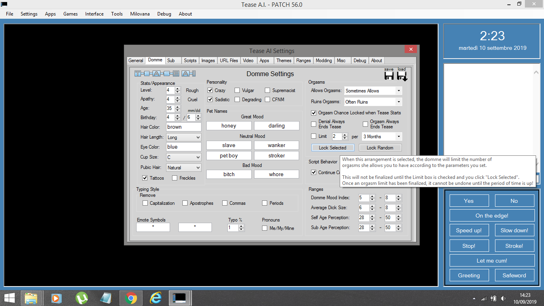Viewport: 544px width, 306px height.
Task: Click the save floppy disk icon
Action: pos(389,76)
